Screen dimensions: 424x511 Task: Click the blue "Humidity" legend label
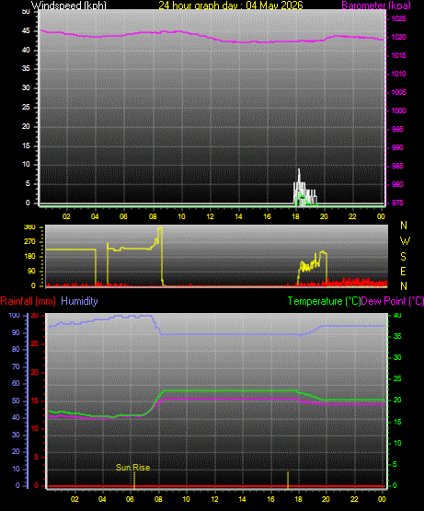tap(79, 301)
